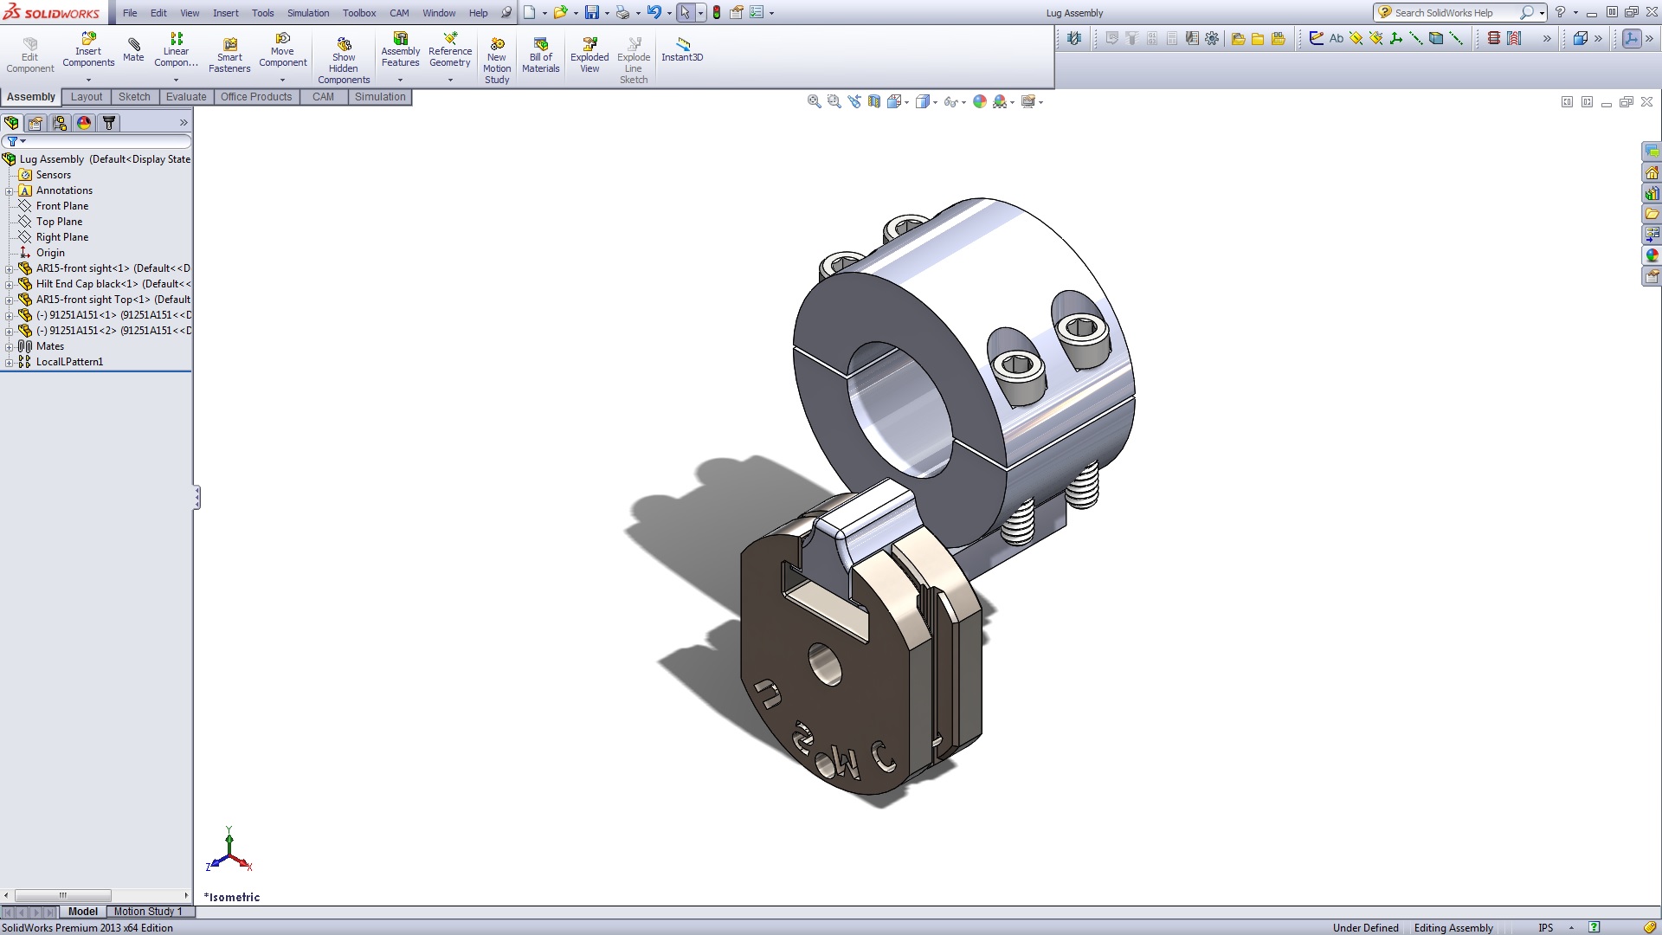Open the Office Products tab
This screenshot has height=935, width=1662.
[x=256, y=97]
